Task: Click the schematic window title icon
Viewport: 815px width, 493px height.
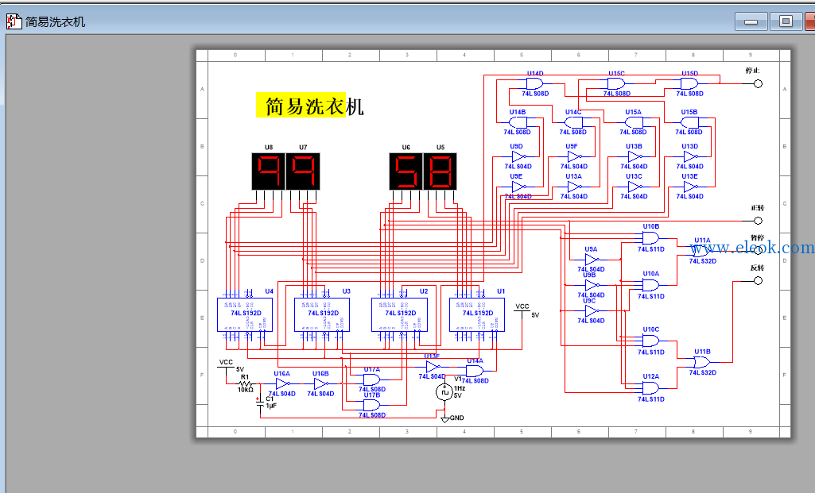Action: (x=14, y=21)
